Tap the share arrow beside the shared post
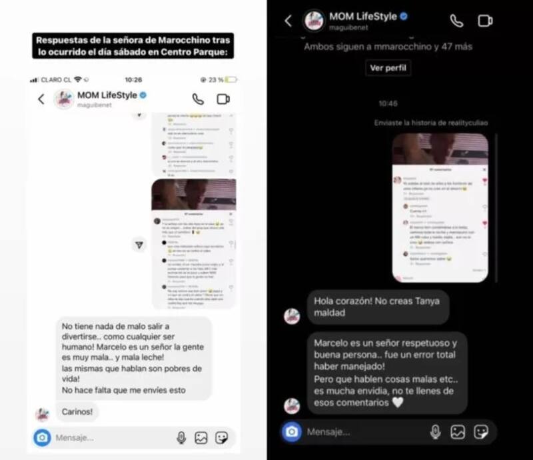The image size is (533, 460). click(139, 245)
